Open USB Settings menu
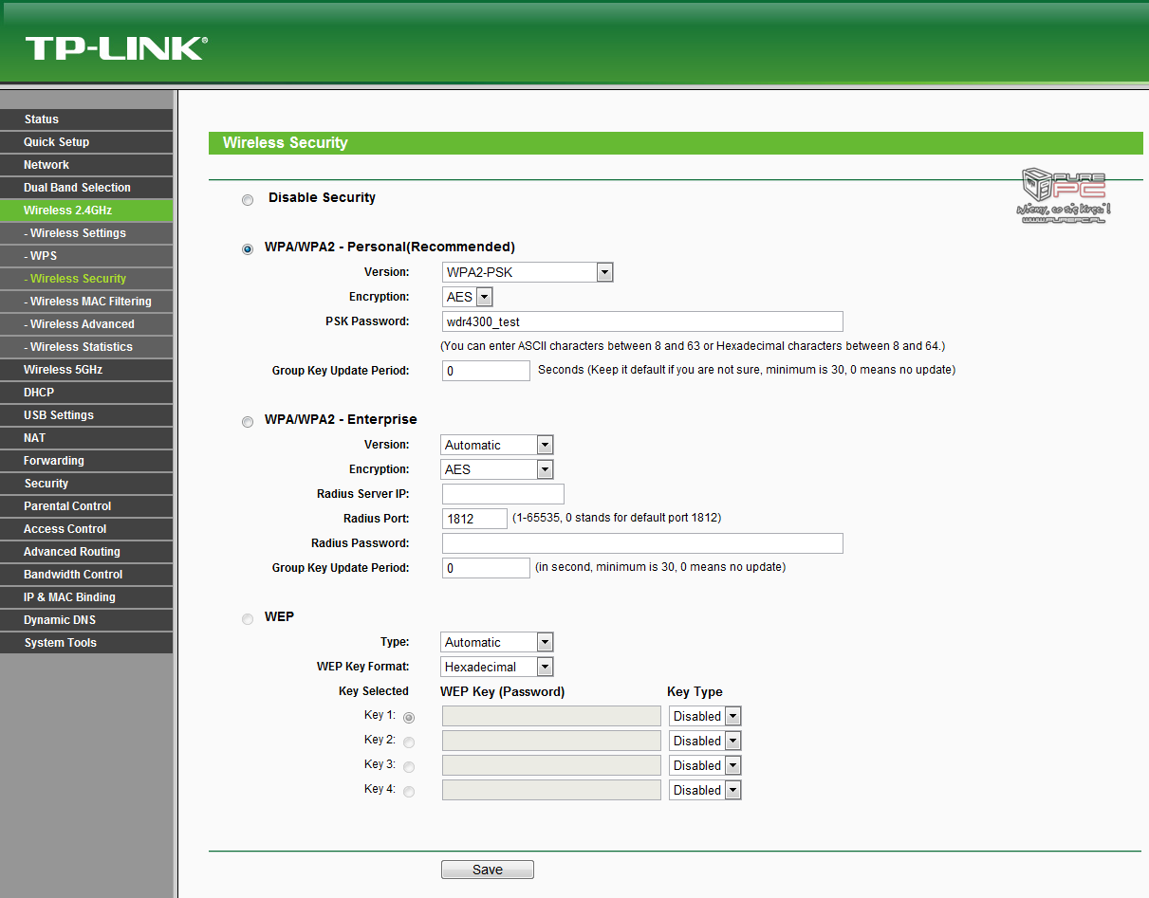The width and height of the screenshot is (1149, 898). [86, 415]
